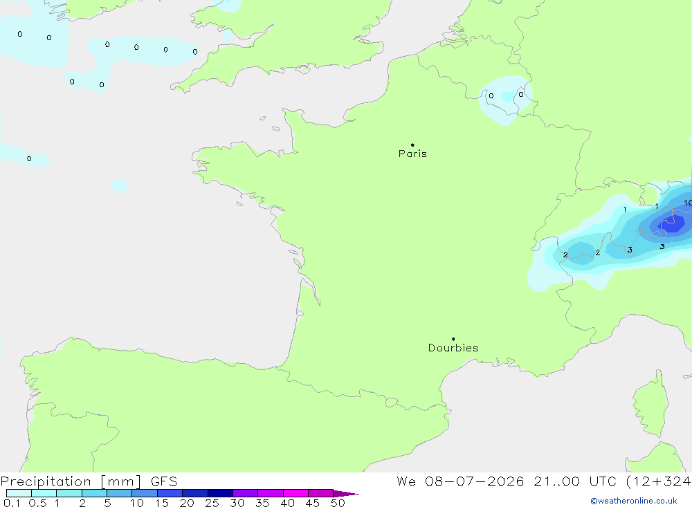The width and height of the screenshot is (692, 507).
Task: Select the 1–2 mm legend swatch
Action: pyautogui.click(x=69, y=493)
